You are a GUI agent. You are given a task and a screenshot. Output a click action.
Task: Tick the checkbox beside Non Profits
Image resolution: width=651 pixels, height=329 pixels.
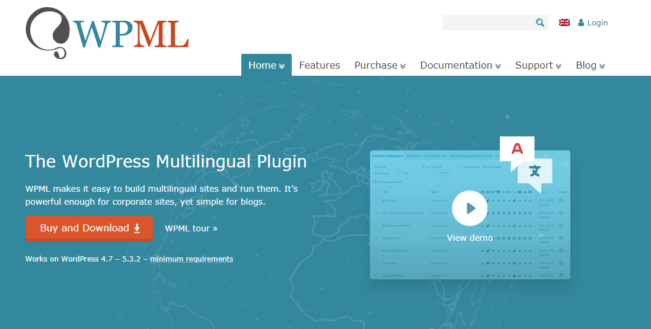(376, 201)
